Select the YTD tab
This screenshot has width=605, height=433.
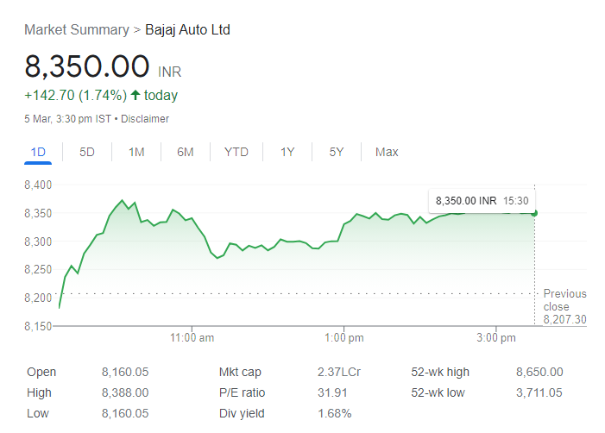tap(236, 152)
